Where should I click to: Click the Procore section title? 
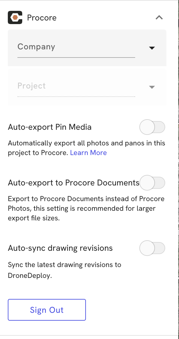click(x=42, y=18)
